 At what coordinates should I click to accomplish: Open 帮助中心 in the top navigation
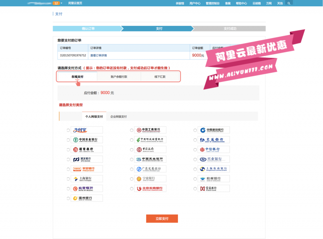click(241, 3)
